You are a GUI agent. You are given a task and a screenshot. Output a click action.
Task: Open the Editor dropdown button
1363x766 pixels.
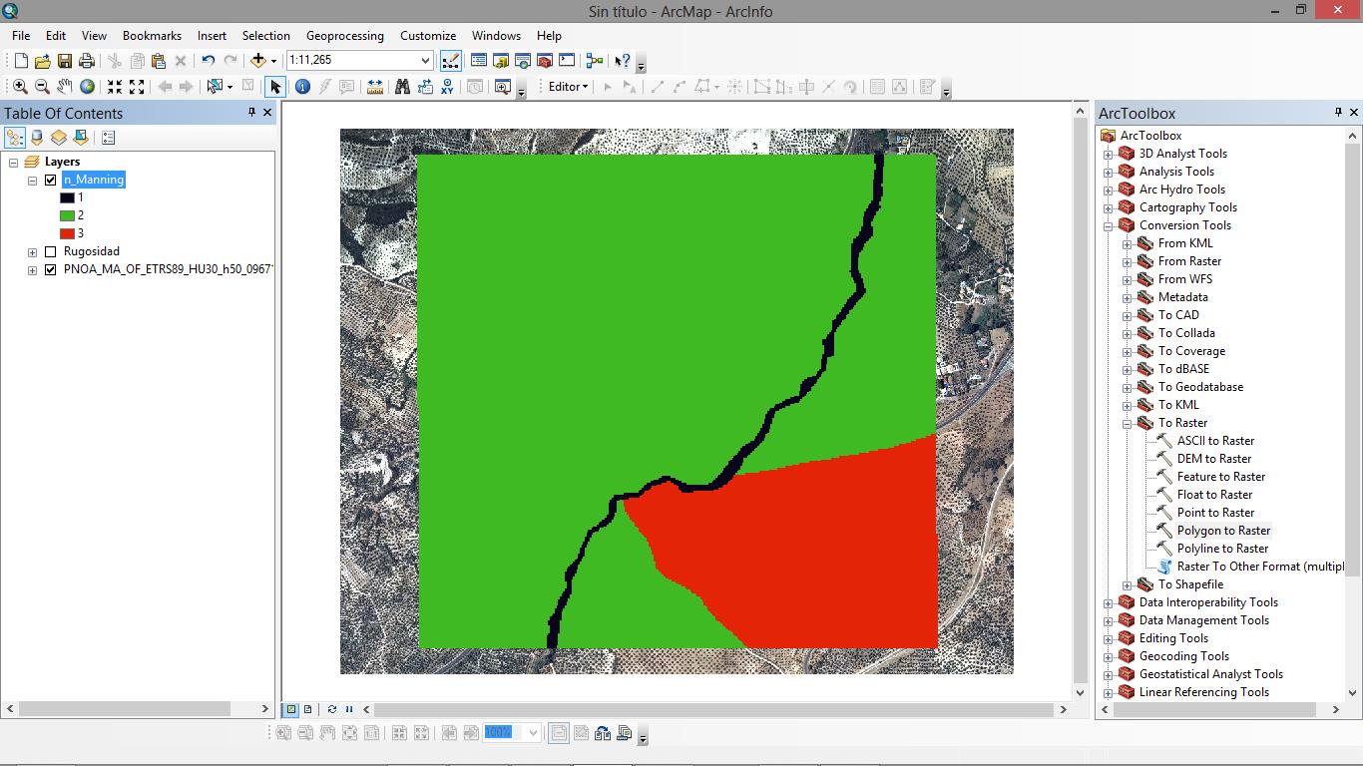(x=569, y=87)
